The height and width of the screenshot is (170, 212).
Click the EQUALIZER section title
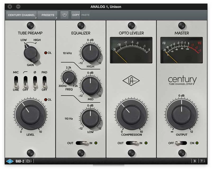click(x=81, y=33)
